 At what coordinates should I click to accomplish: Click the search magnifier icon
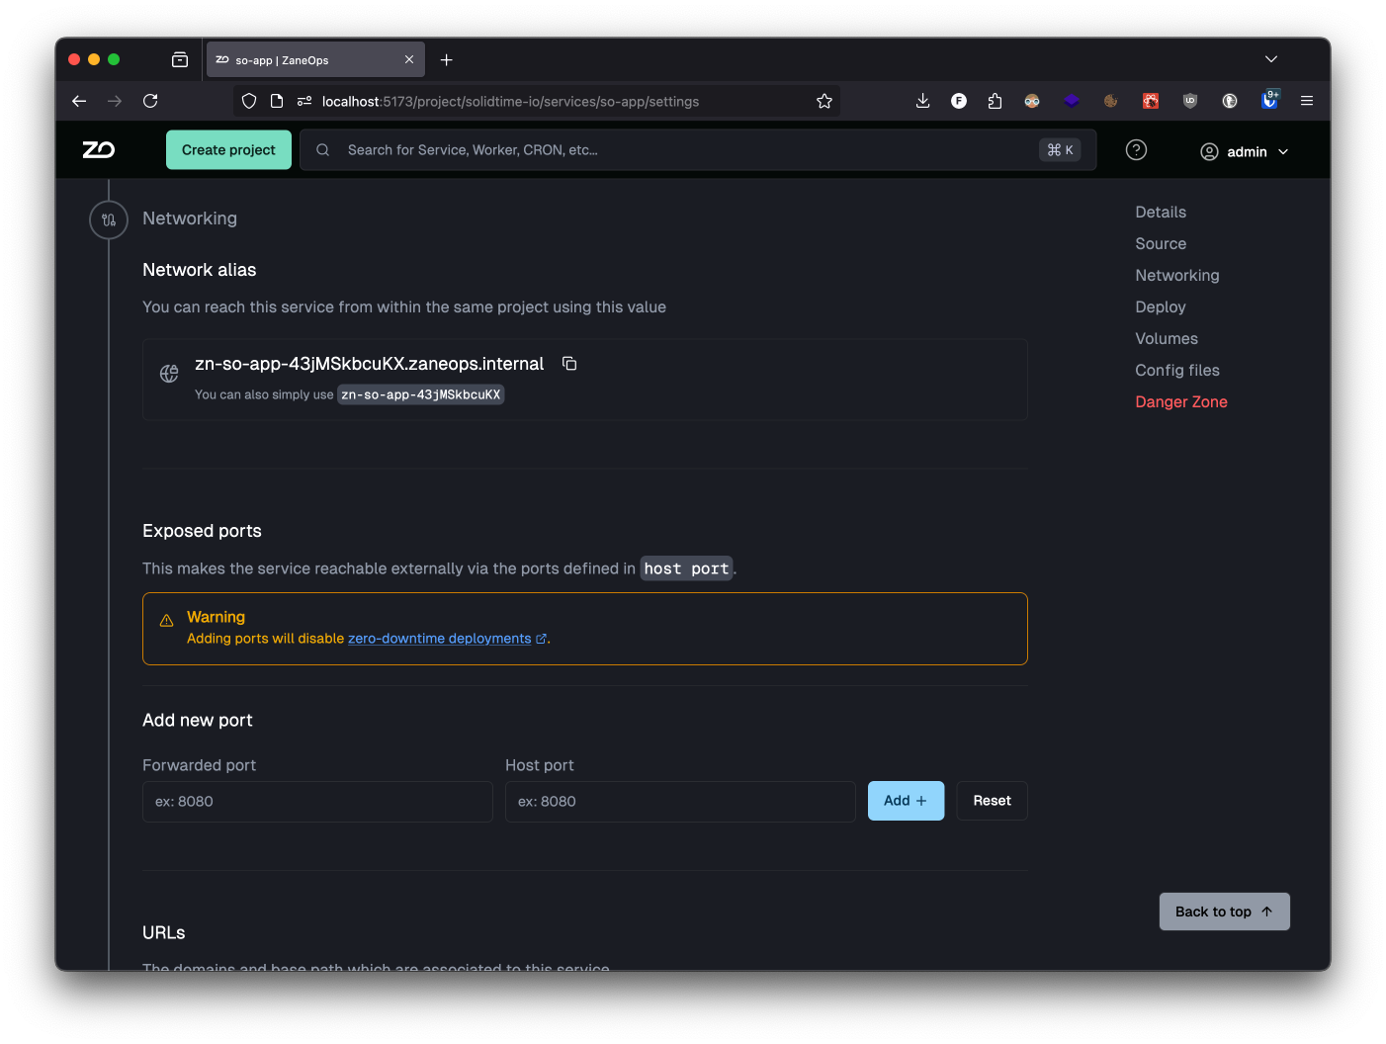coord(323,150)
